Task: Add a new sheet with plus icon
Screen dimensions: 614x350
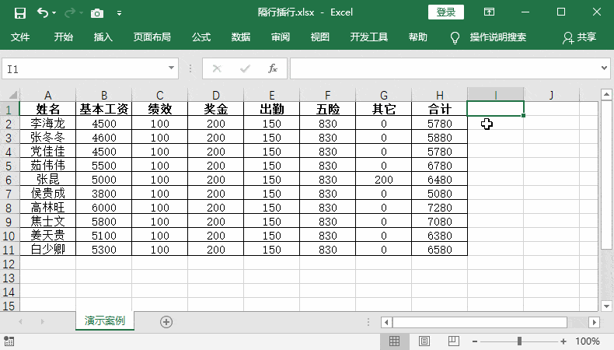Action: tap(166, 322)
